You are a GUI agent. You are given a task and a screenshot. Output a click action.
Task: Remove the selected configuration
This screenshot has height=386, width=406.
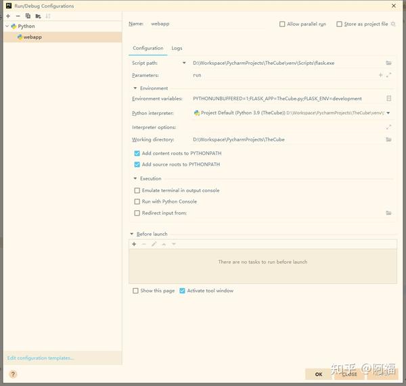click(18, 16)
